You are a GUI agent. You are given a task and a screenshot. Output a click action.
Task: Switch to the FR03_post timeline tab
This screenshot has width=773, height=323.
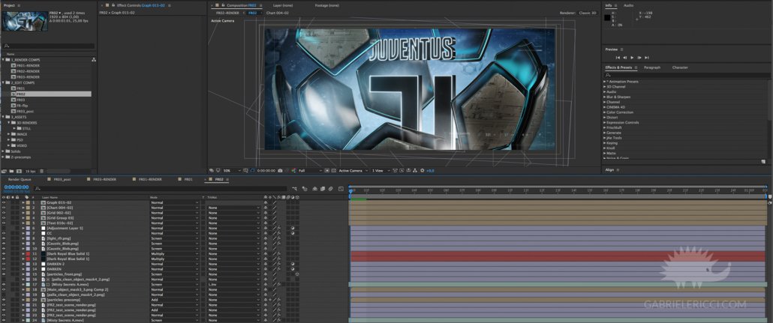pos(62,180)
